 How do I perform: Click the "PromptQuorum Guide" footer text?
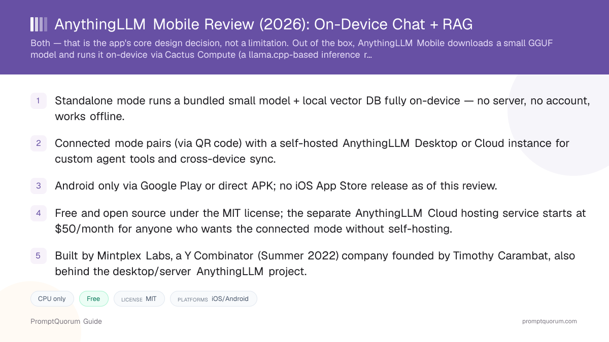[66, 321]
